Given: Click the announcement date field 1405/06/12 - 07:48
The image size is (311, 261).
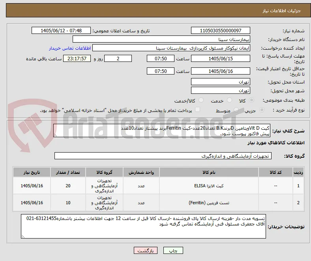Looking at the screenshot, I should [61, 30].
